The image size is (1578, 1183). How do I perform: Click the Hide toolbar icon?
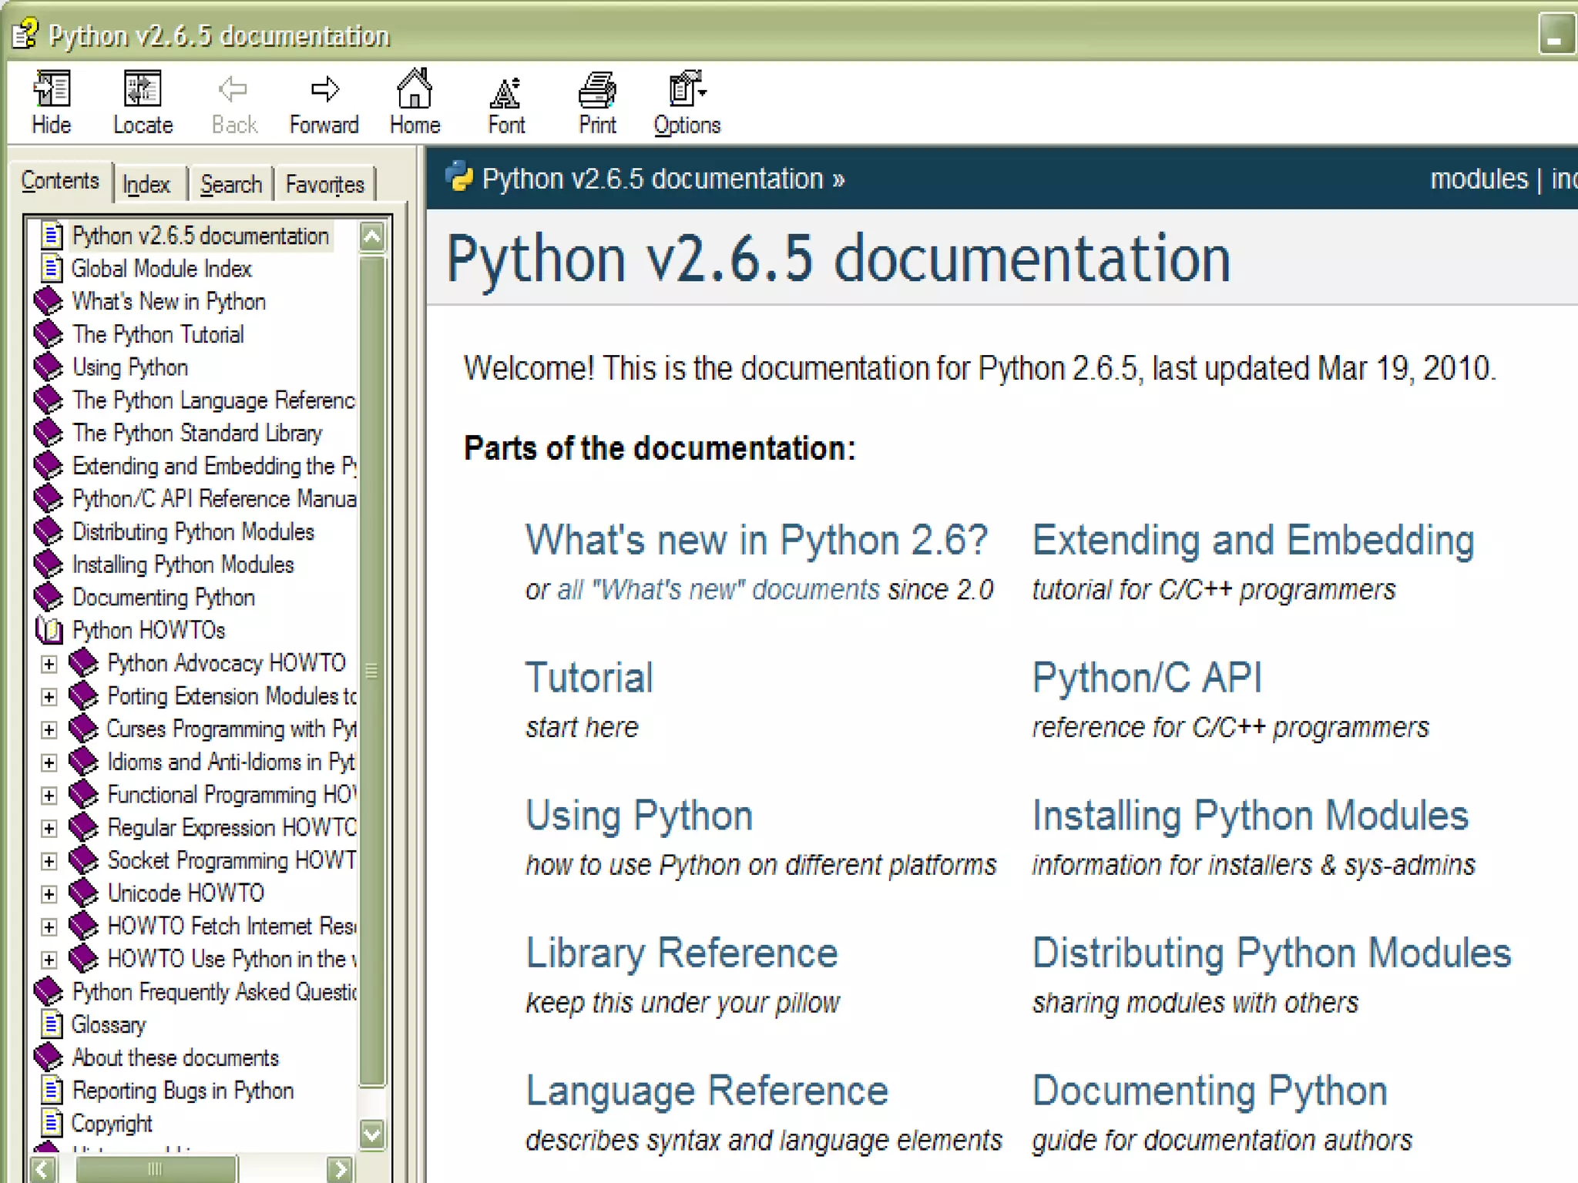point(52,89)
